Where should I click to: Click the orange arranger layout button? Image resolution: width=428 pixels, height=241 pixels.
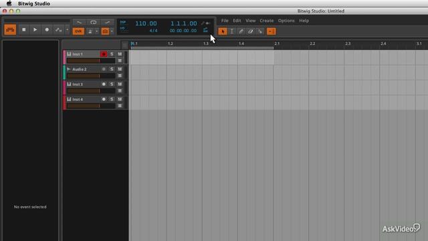pyautogui.click(x=10, y=29)
